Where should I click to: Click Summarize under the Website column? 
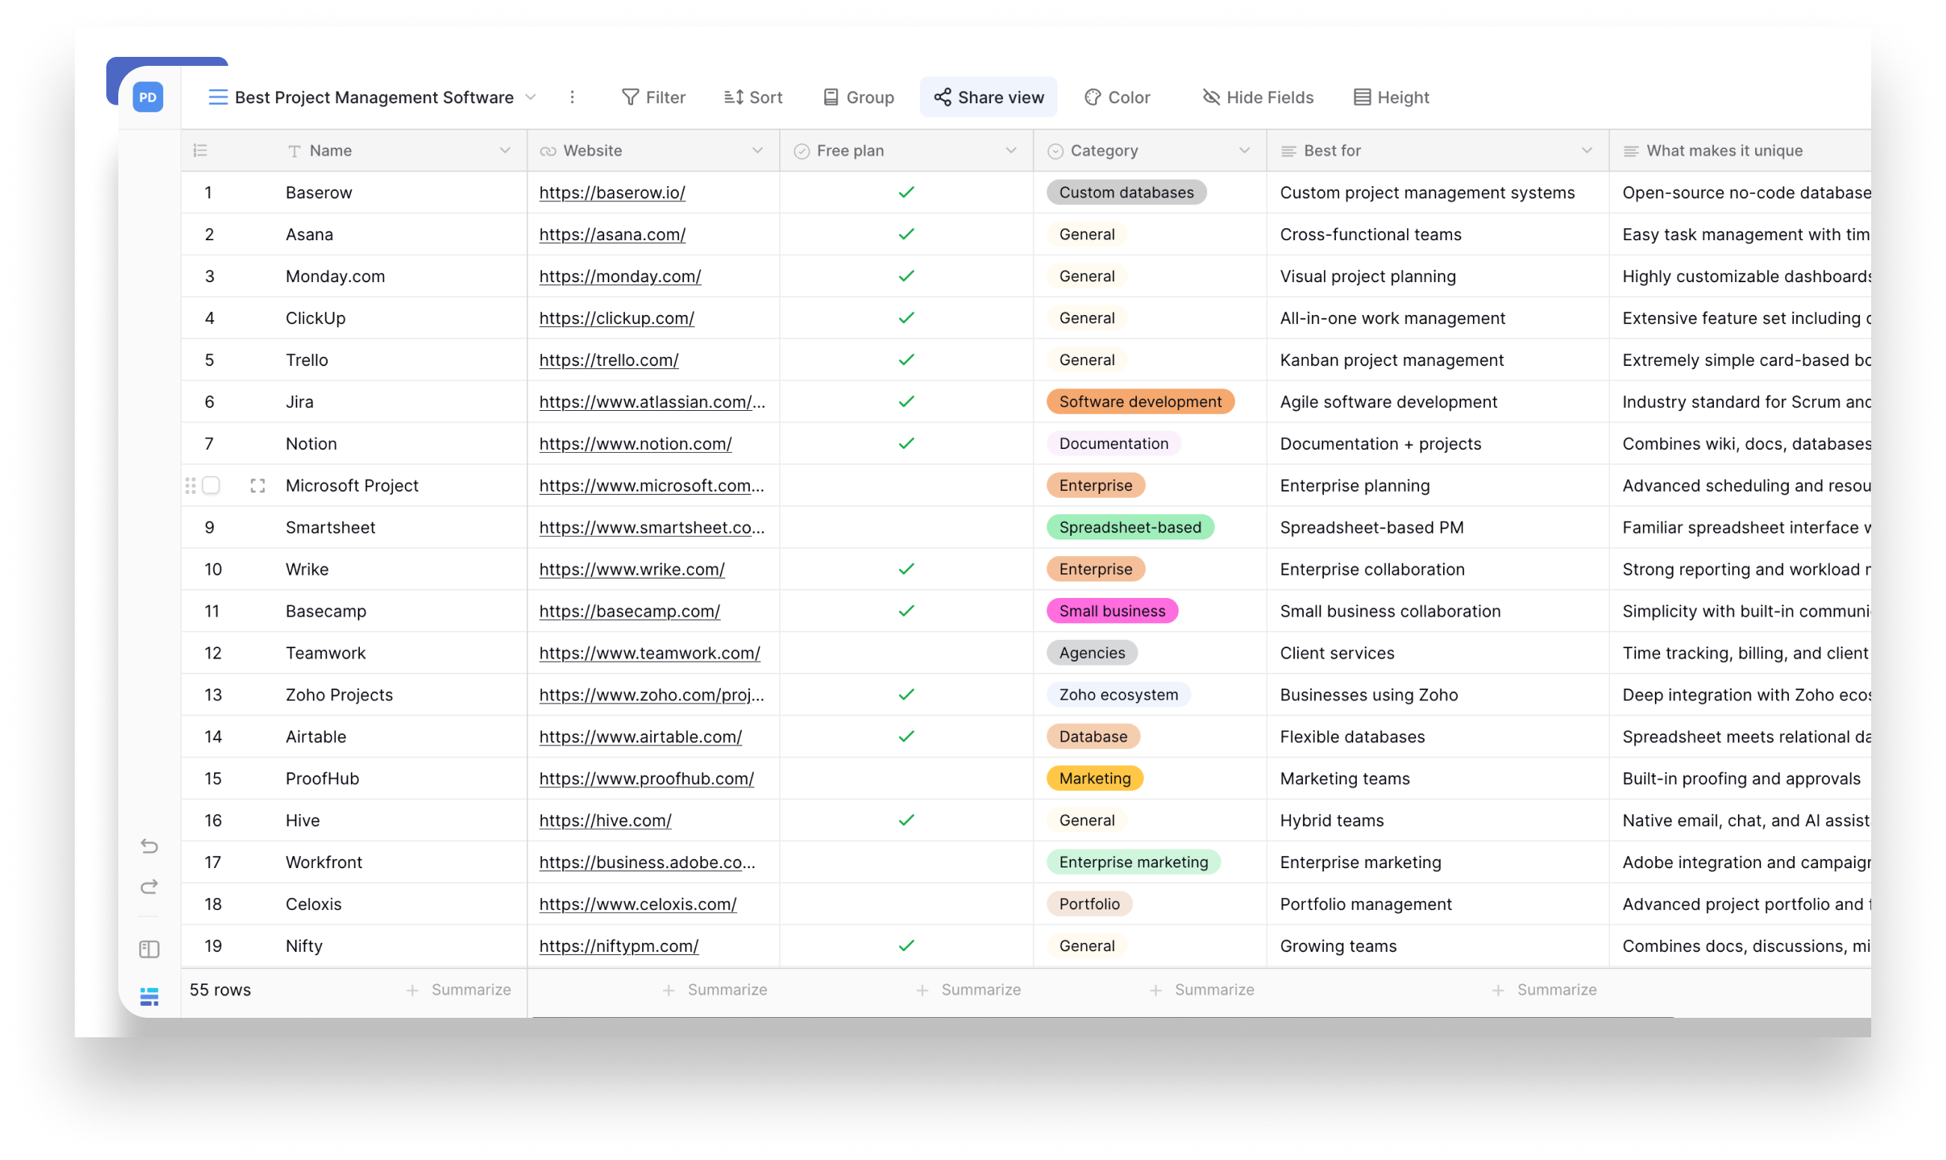coord(715,989)
